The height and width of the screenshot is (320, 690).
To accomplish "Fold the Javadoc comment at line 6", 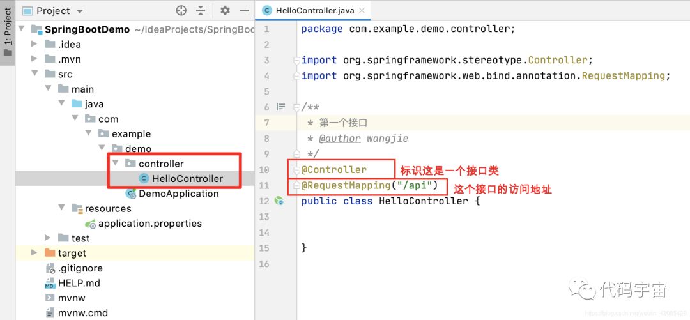I will coord(296,107).
